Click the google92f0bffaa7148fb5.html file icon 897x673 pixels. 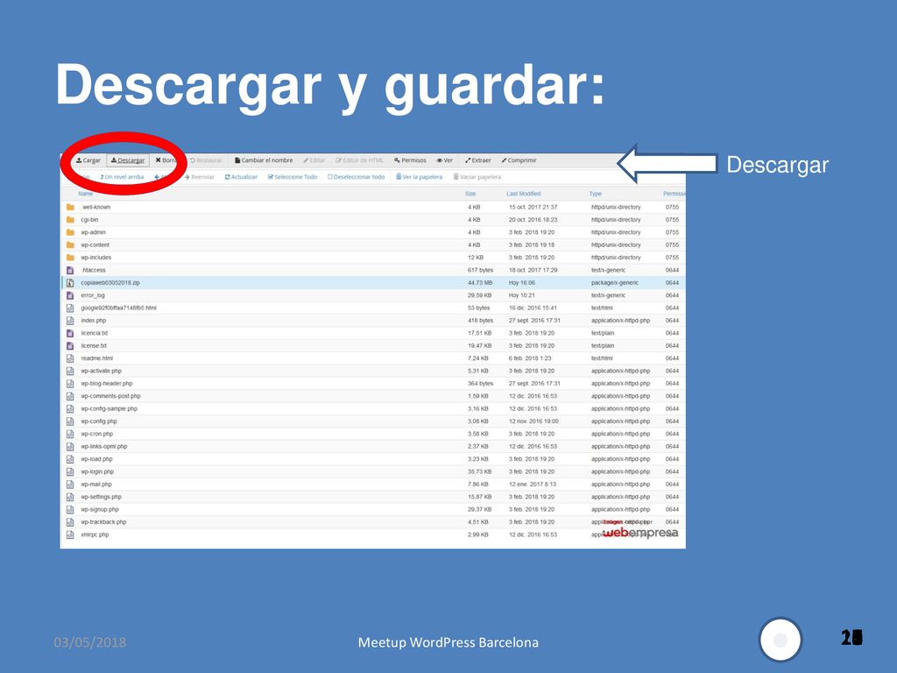[70, 308]
